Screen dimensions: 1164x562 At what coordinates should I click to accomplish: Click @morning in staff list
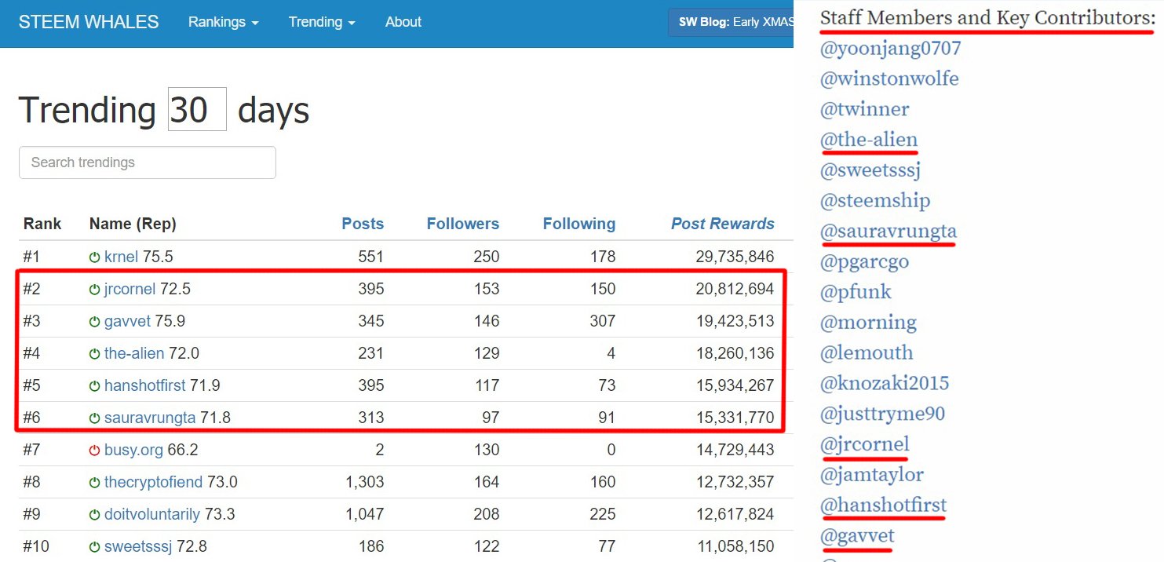pos(868,323)
